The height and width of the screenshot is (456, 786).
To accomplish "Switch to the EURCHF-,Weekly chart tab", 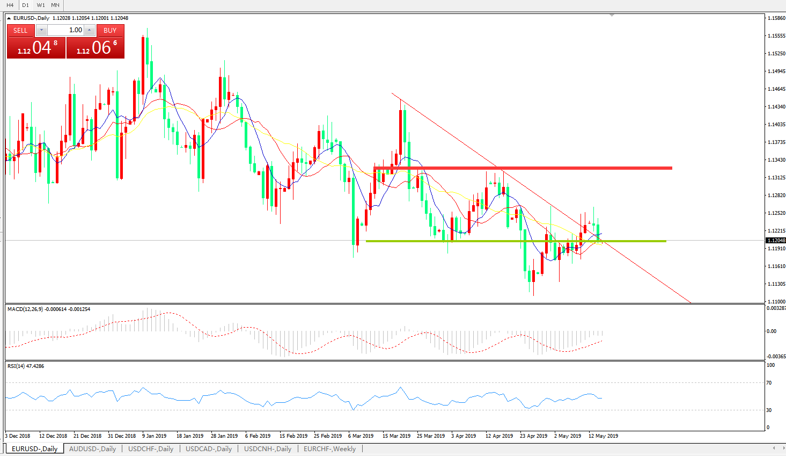I will (329, 449).
